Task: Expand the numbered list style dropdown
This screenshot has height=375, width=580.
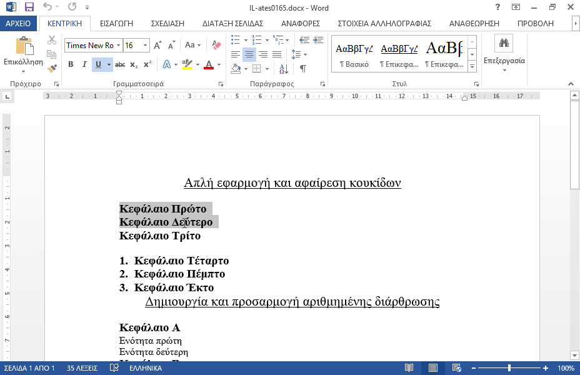Action: point(267,40)
